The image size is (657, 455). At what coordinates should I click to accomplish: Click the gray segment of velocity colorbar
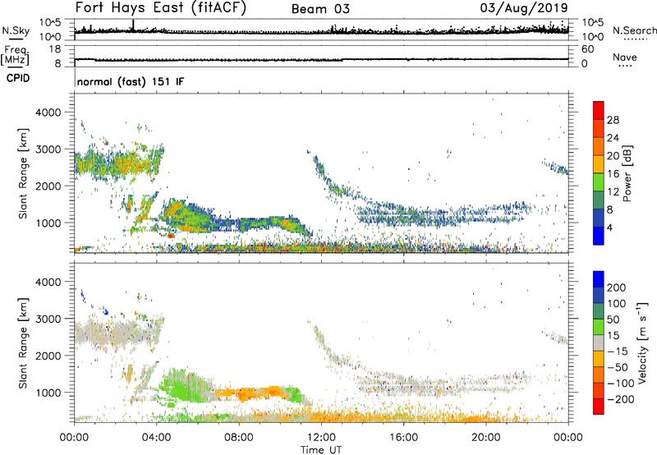coord(599,342)
